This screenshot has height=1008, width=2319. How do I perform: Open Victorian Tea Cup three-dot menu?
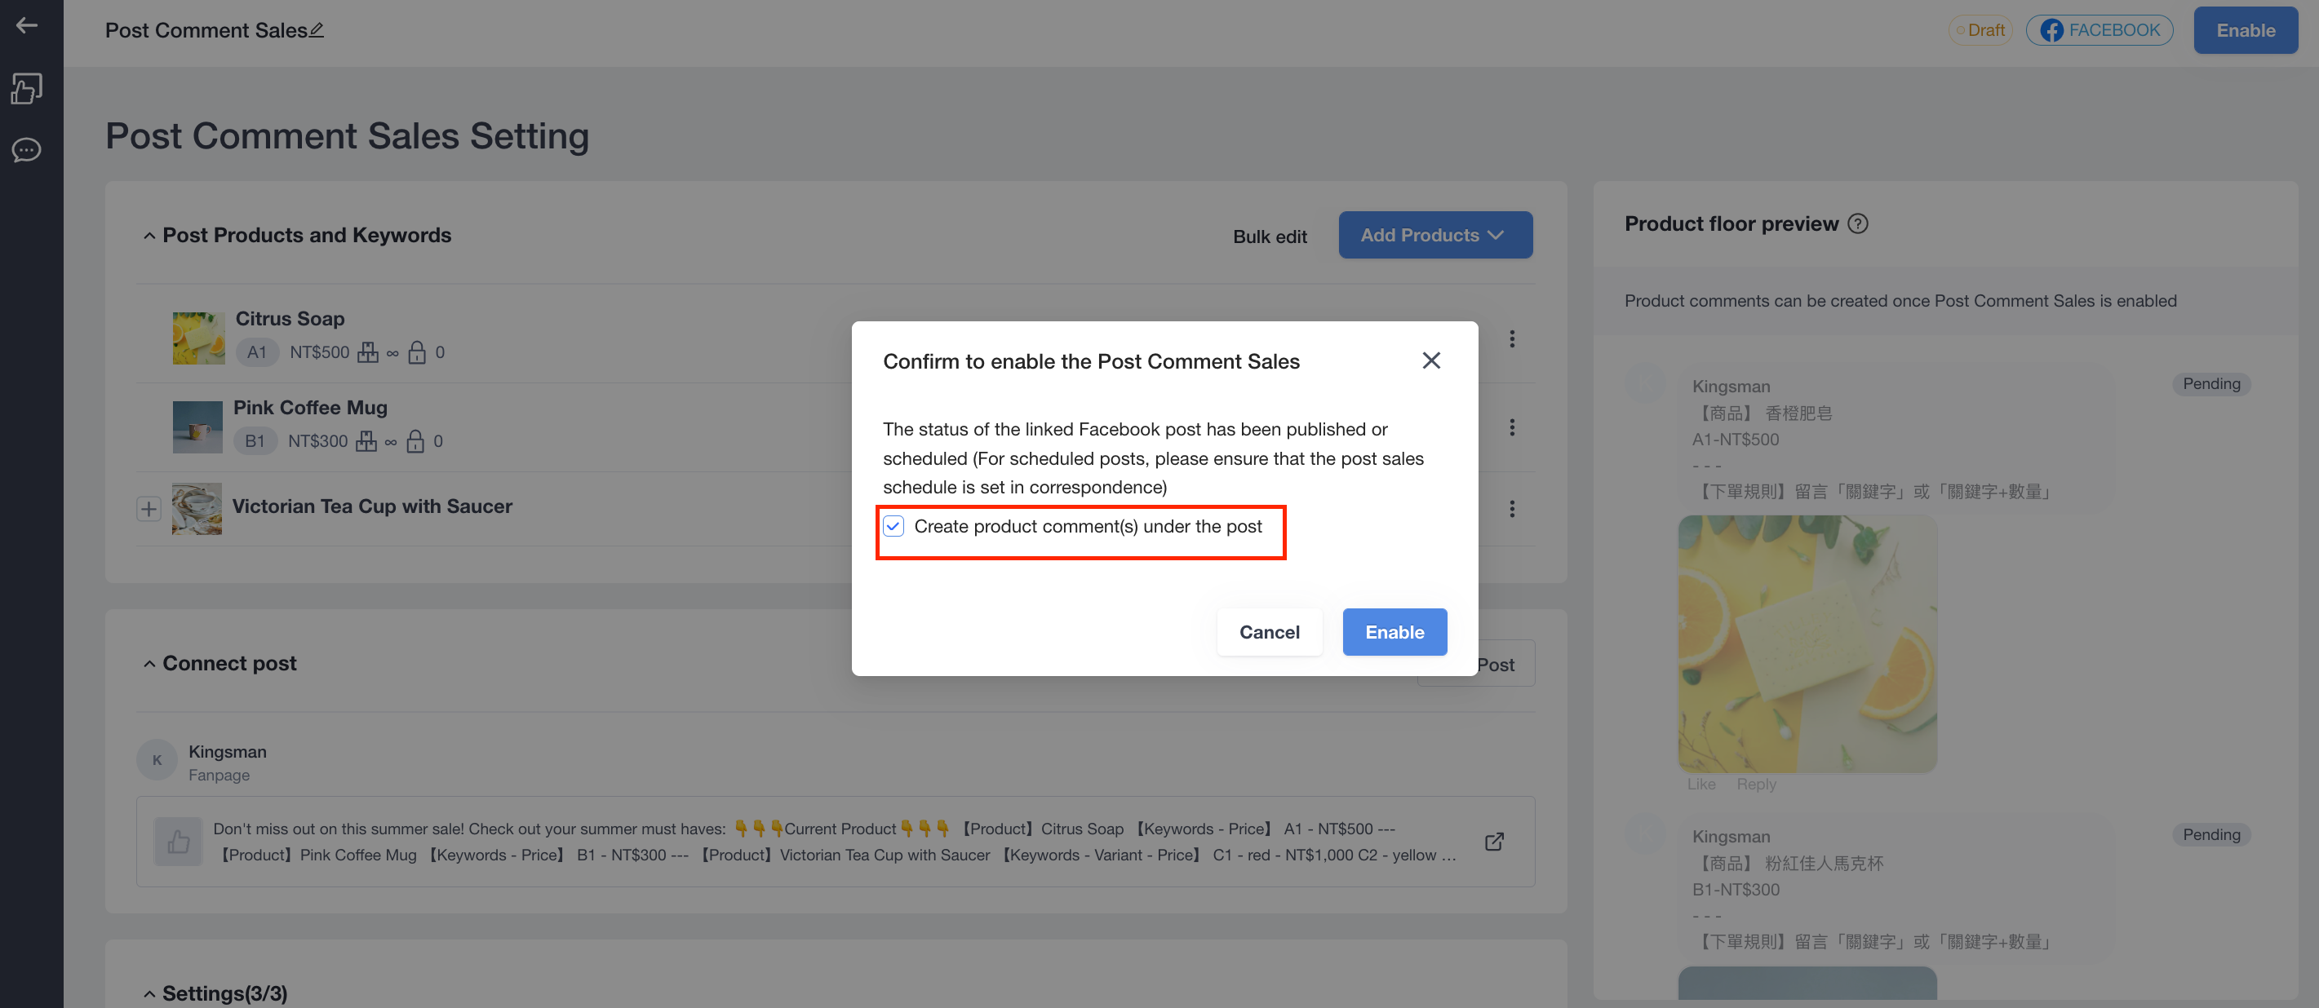pyautogui.click(x=1511, y=509)
